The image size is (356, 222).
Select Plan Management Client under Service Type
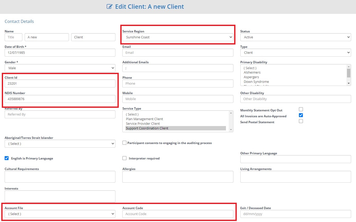pyautogui.click(x=144, y=119)
